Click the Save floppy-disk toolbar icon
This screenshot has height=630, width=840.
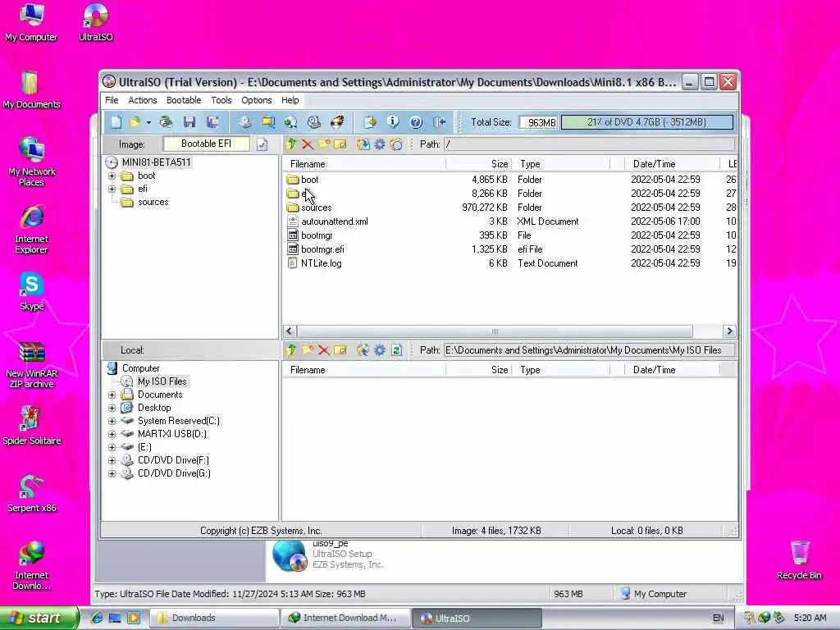(x=189, y=122)
